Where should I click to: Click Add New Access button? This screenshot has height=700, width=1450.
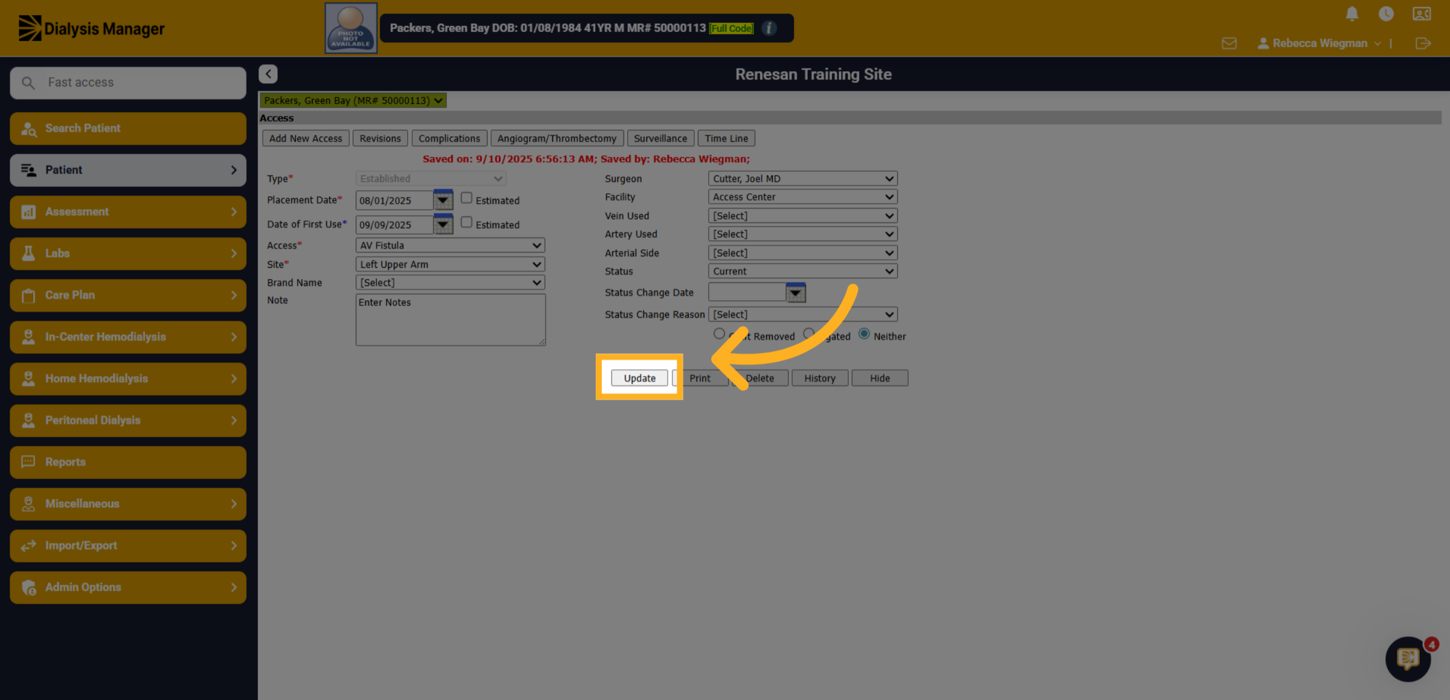click(306, 138)
